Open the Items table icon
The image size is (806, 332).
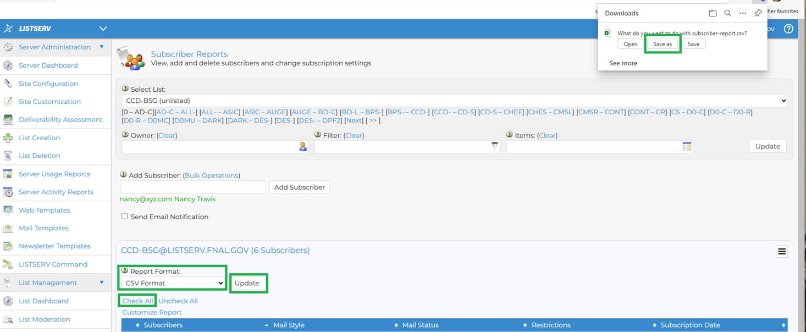pyautogui.click(x=686, y=147)
